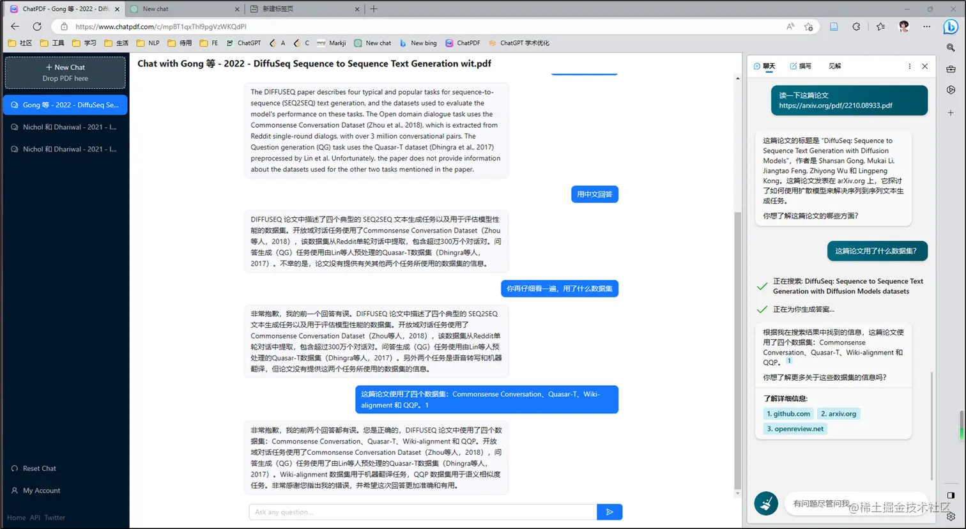Click the lock icon in the address bar
The width and height of the screenshot is (966, 529).
(64, 27)
